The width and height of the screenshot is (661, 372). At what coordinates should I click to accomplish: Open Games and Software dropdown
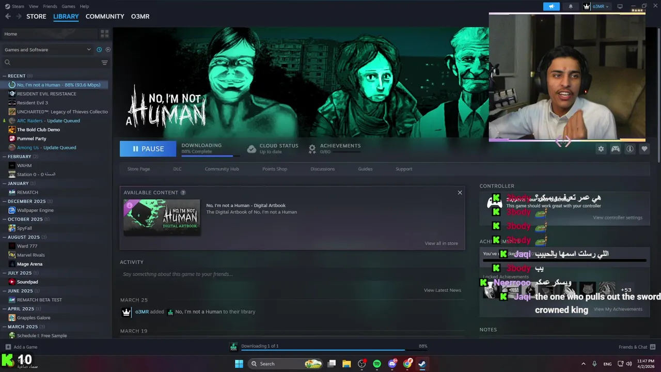(x=48, y=50)
